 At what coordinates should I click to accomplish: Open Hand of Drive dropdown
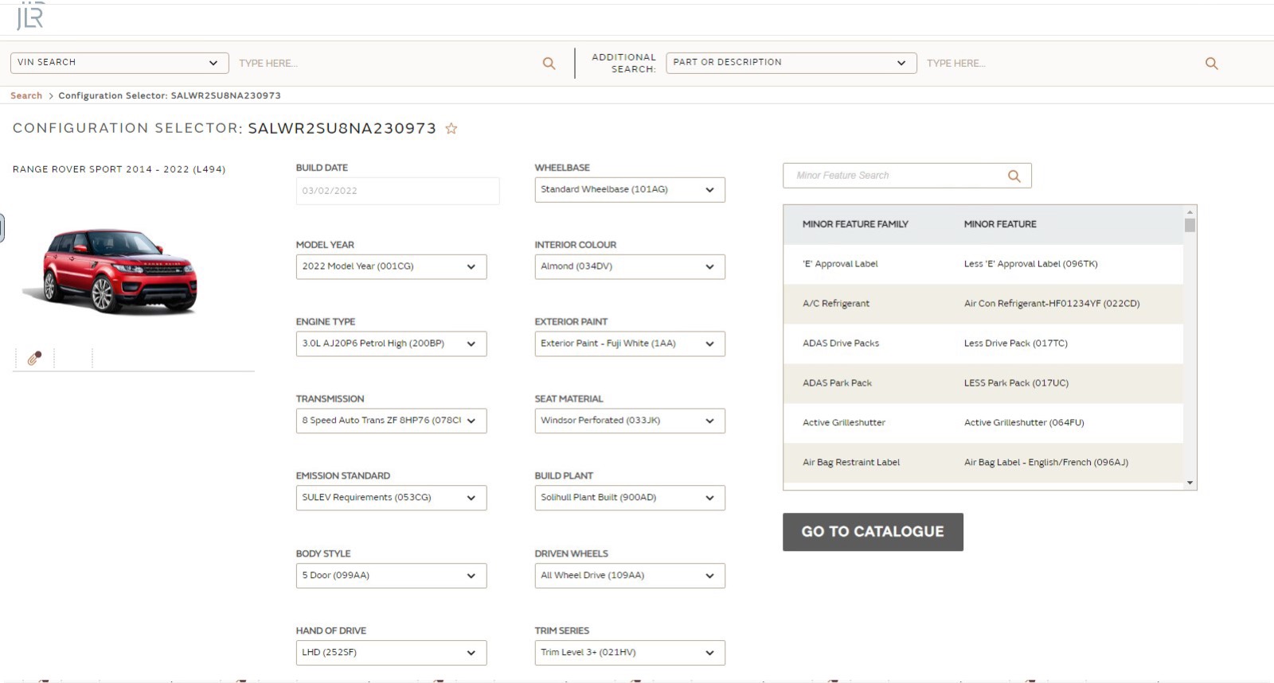point(391,653)
